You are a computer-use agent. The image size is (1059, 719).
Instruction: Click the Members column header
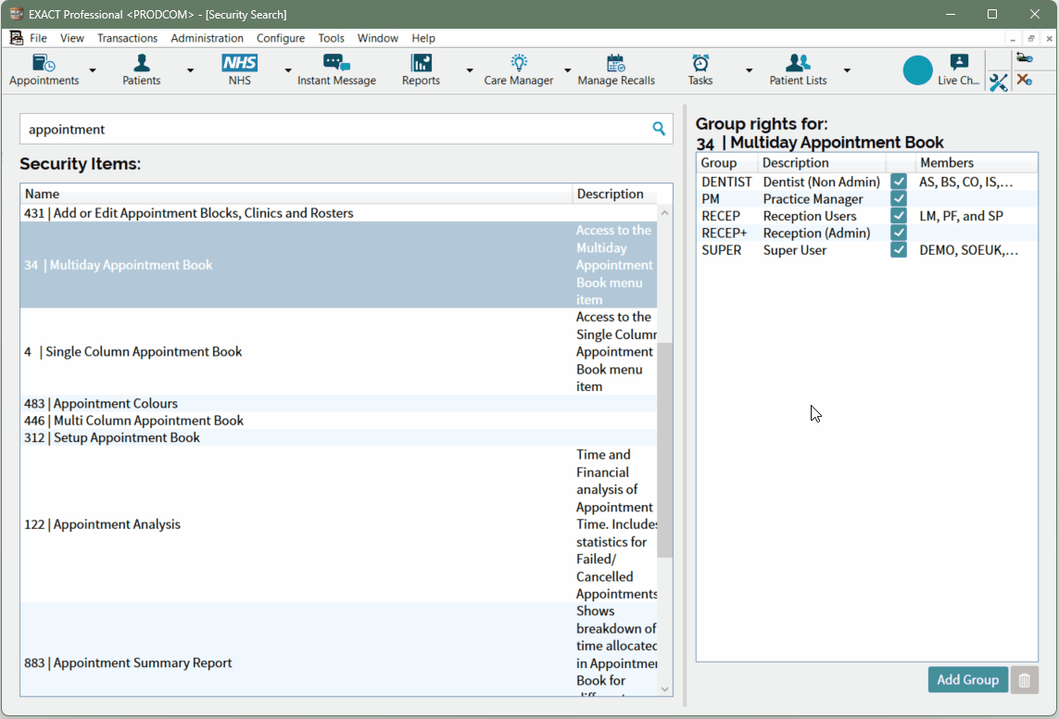click(x=976, y=163)
